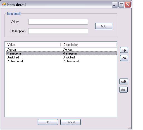Click the edit button
The height and width of the screenshot is (130, 143).
124,82
